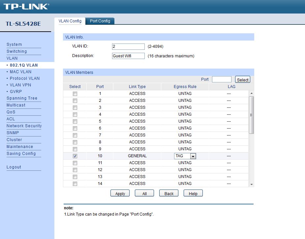The width and height of the screenshot is (305, 239).
Task: Focus the Description input field
Action: tap(128, 56)
